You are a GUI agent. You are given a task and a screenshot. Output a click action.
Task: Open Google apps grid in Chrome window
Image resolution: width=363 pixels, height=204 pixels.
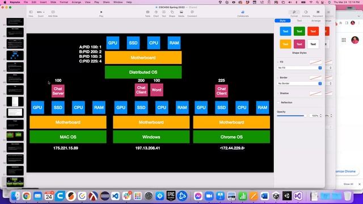coord(344,40)
